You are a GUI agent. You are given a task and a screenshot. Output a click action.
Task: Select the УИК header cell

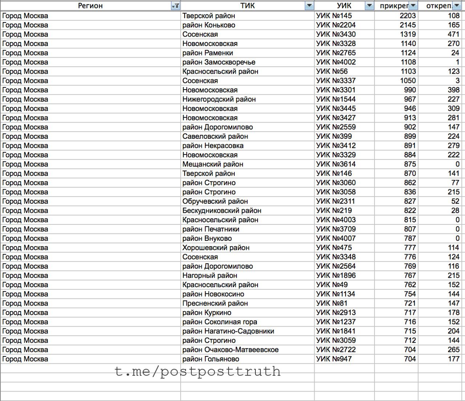344,5
